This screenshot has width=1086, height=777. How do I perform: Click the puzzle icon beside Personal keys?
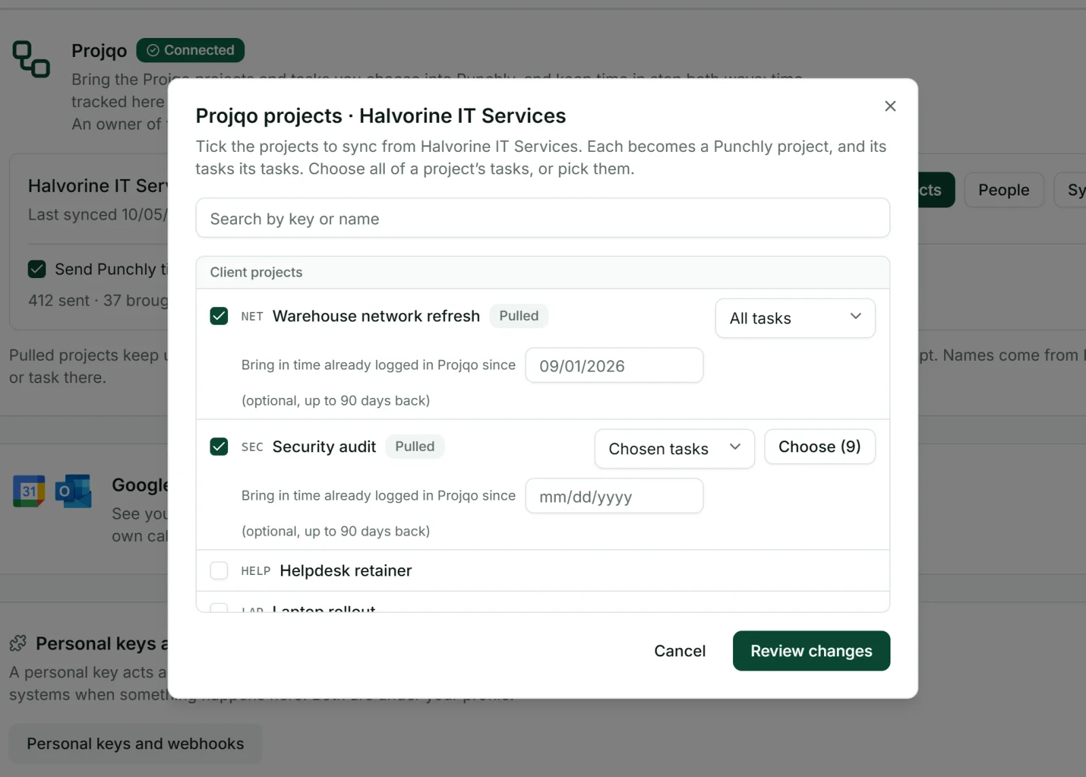[x=18, y=643]
